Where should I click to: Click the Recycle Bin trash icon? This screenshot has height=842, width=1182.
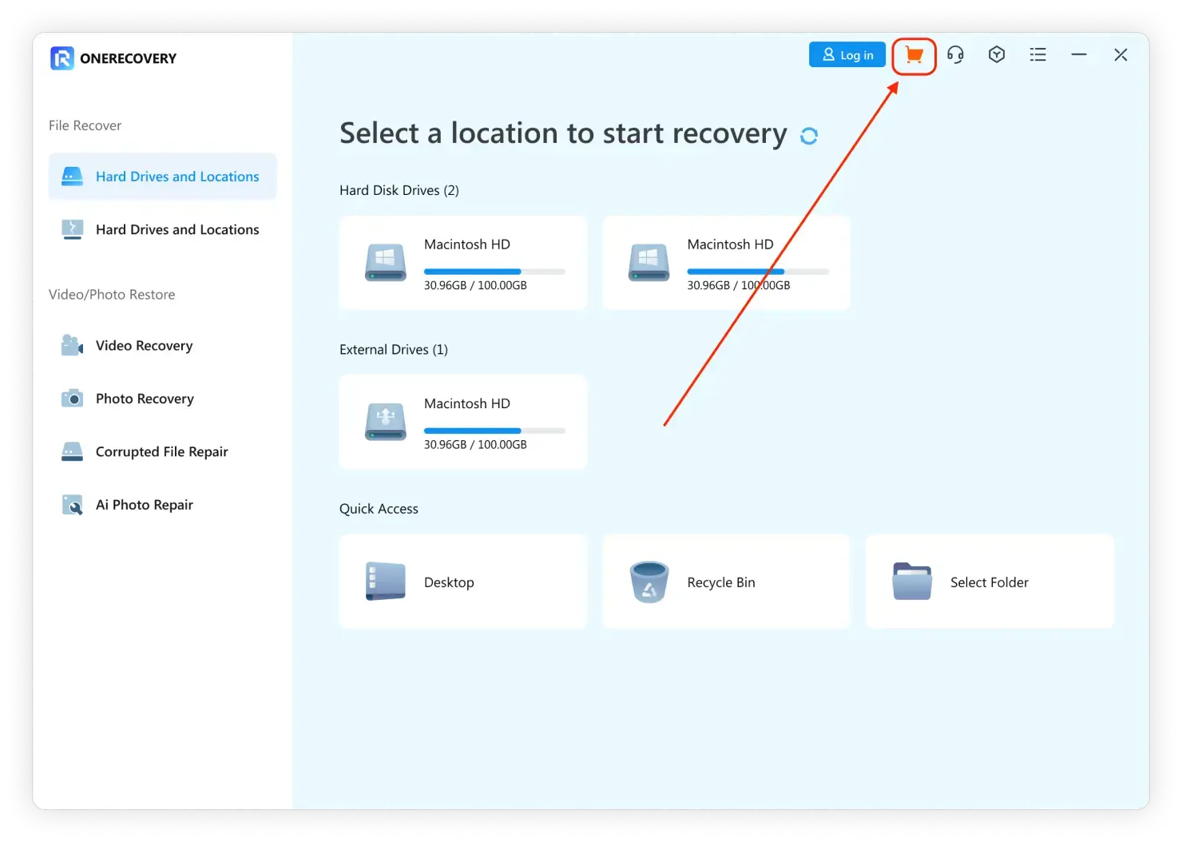click(x=649, y=582)
